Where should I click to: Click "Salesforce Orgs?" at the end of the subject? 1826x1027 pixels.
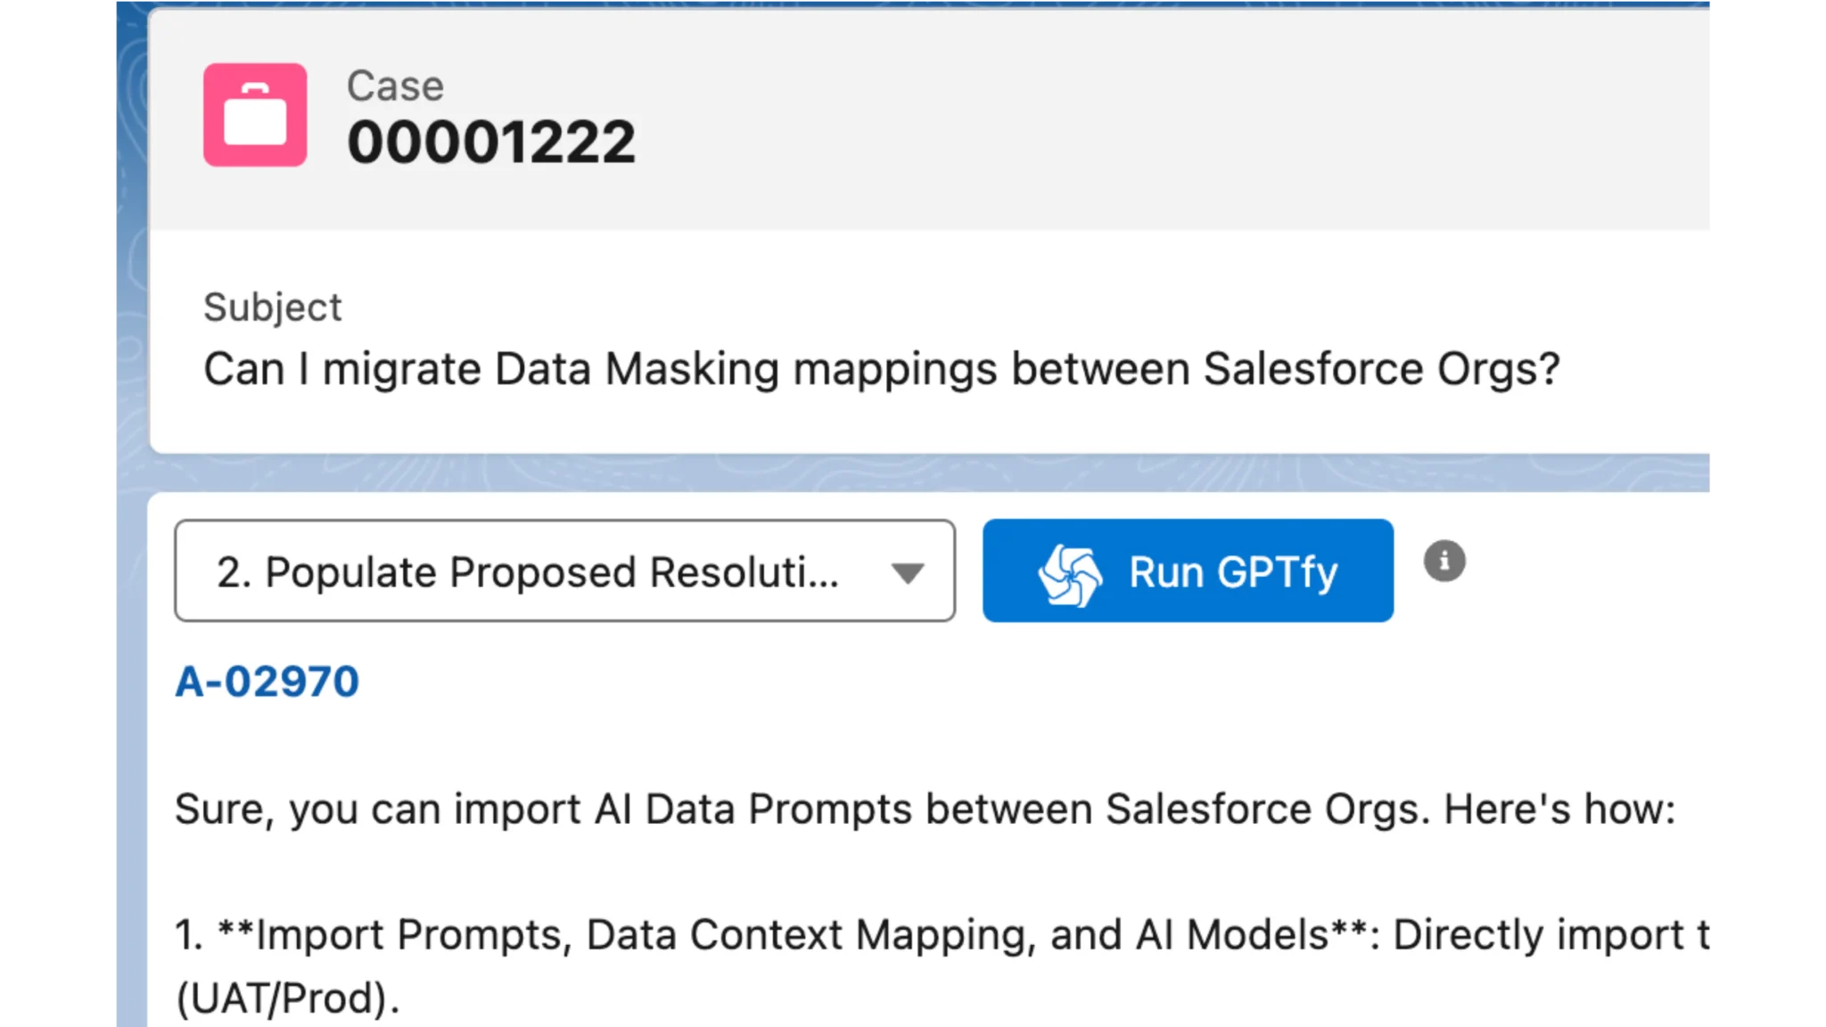pos(1380,369)
